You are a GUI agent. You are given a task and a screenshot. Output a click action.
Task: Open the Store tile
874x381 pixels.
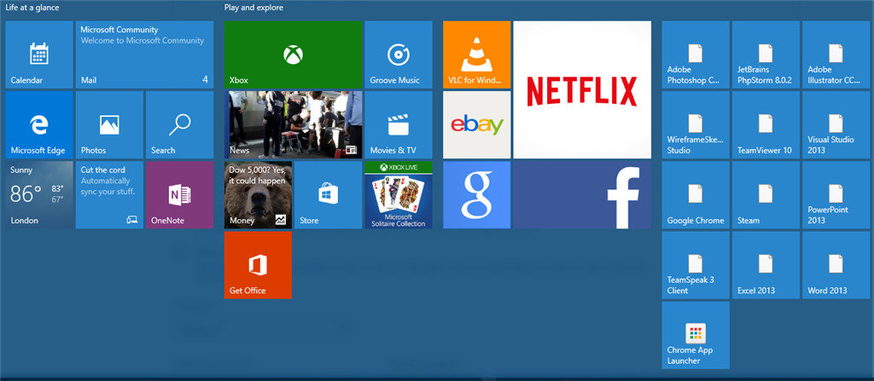click(329, 195)
